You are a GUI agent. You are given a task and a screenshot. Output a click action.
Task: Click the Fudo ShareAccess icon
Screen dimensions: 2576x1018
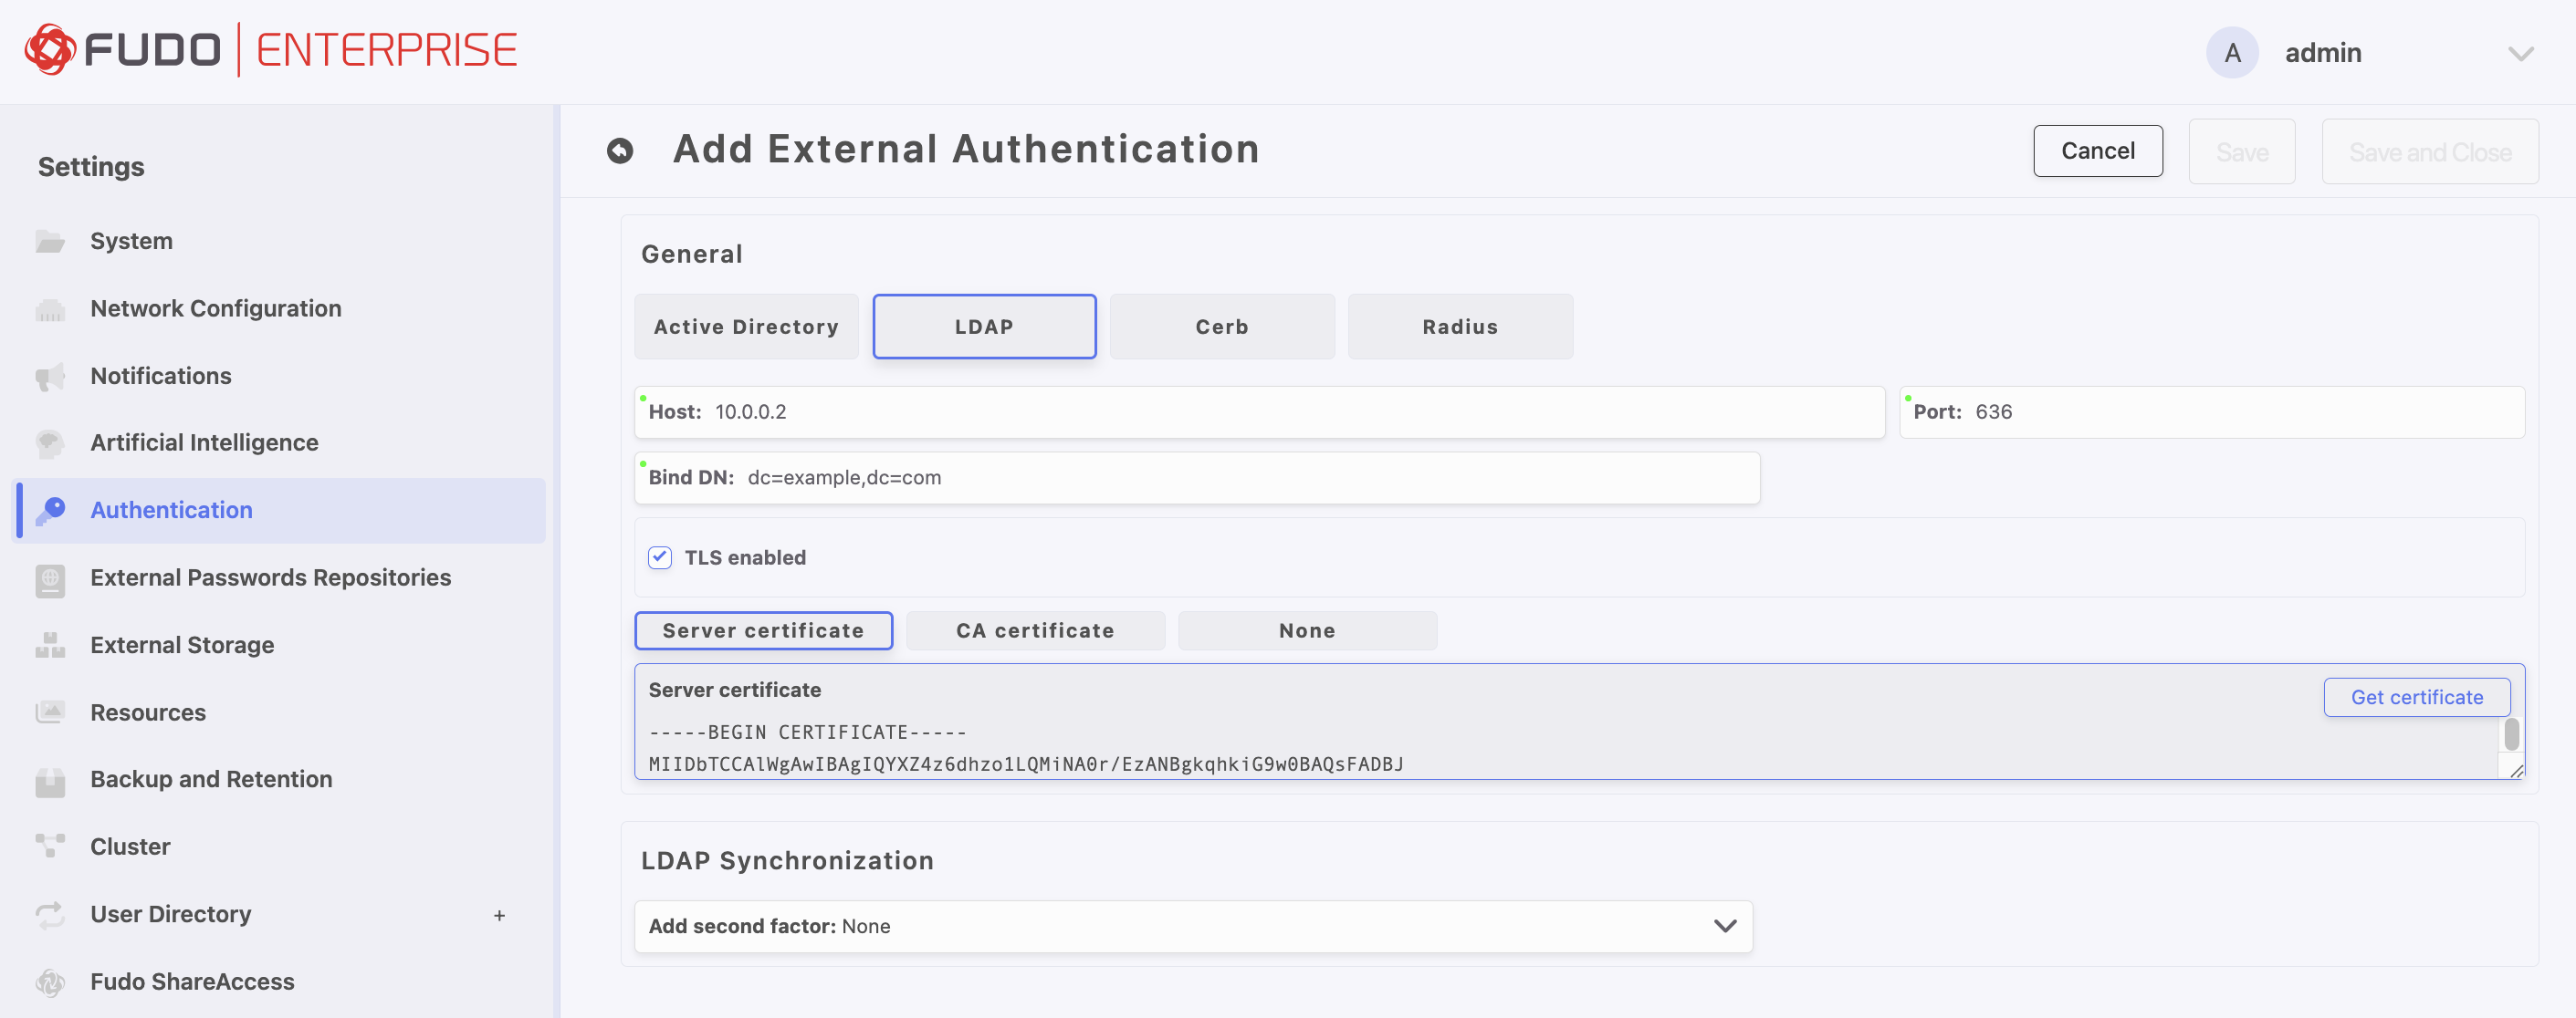pos(50,982)
